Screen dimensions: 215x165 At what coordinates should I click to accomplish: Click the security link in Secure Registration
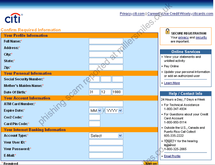tap(201, 37)
